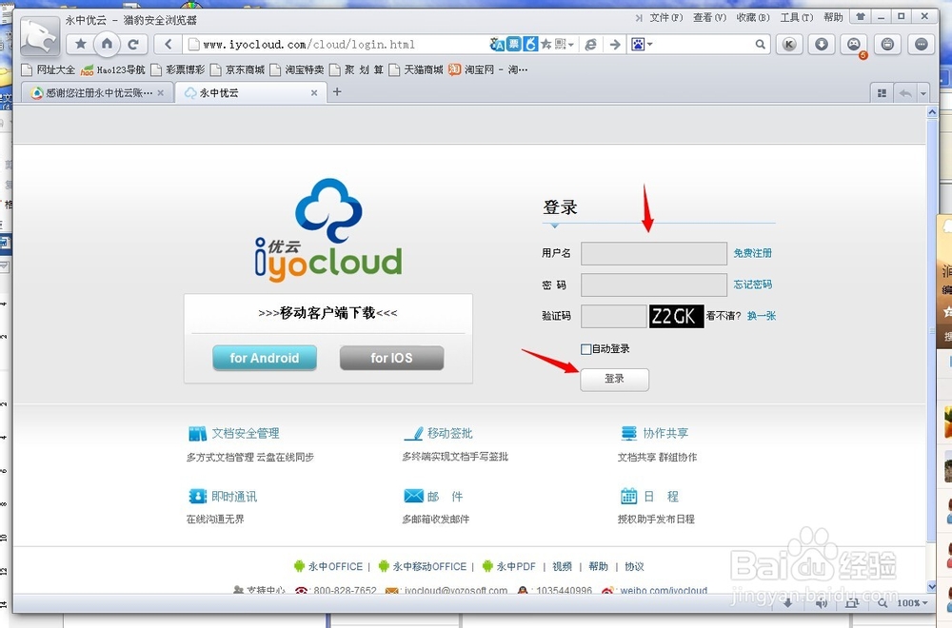Click the 免费注册 link
Screen dimensions: 952x628
point(752,253)
